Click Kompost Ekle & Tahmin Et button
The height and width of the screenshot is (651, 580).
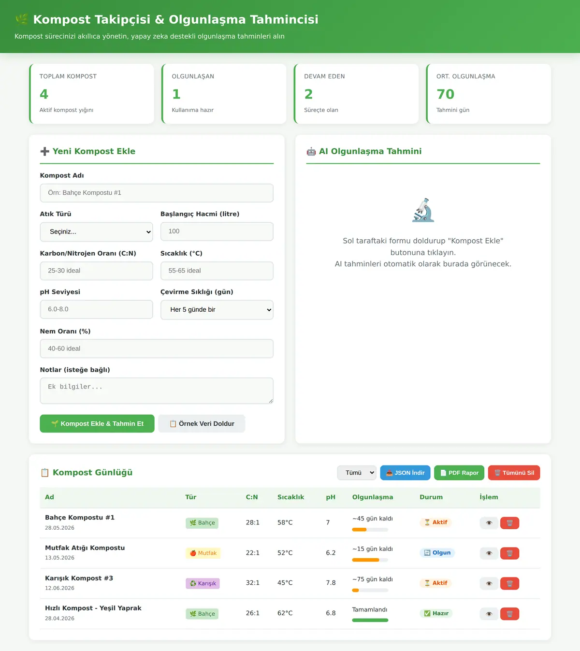pos(97,424)
